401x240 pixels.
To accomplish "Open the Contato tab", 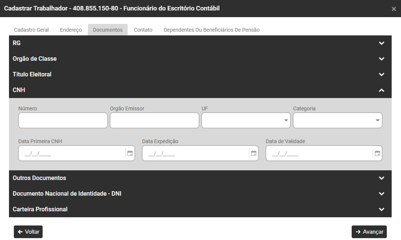I will [x=143, y=30].
